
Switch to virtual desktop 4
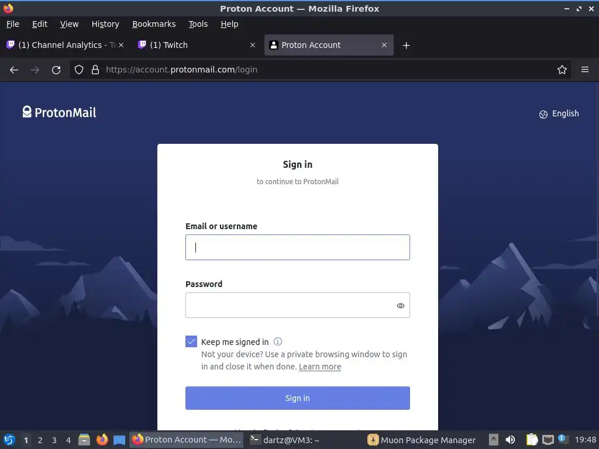(68, 440)
